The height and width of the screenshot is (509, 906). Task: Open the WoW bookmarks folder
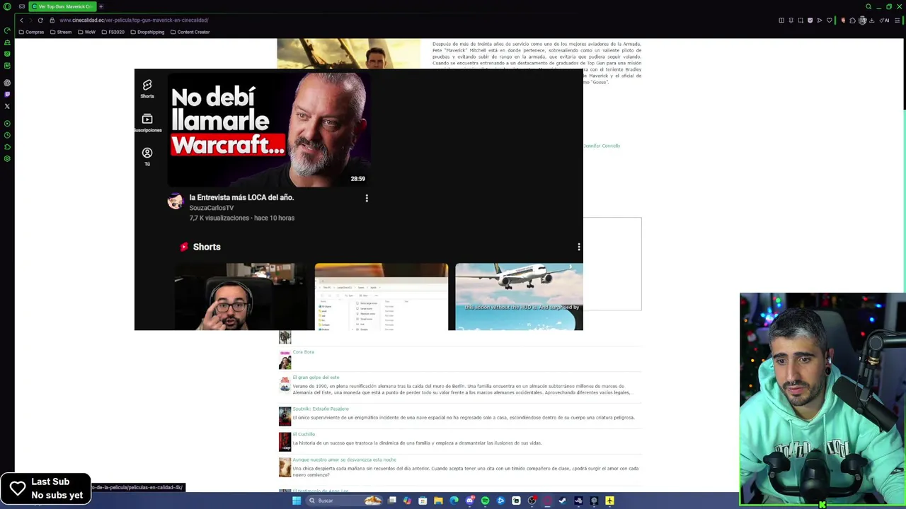87,32
